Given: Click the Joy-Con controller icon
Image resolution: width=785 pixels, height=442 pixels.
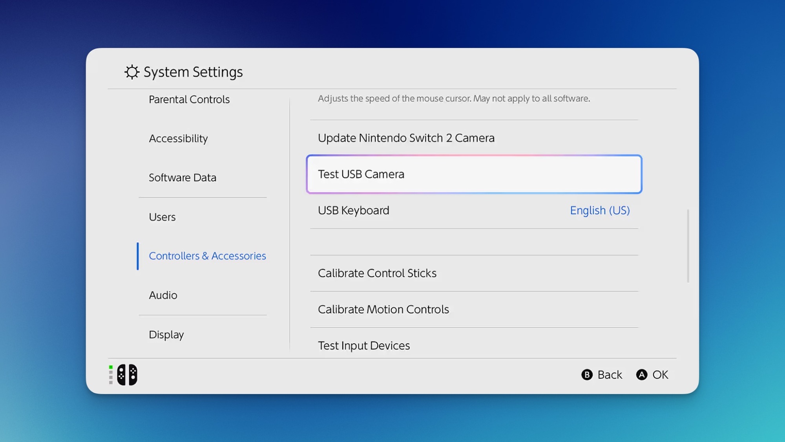Looking at the screenshot, I should pyautogui.click(x=127, y=374).
